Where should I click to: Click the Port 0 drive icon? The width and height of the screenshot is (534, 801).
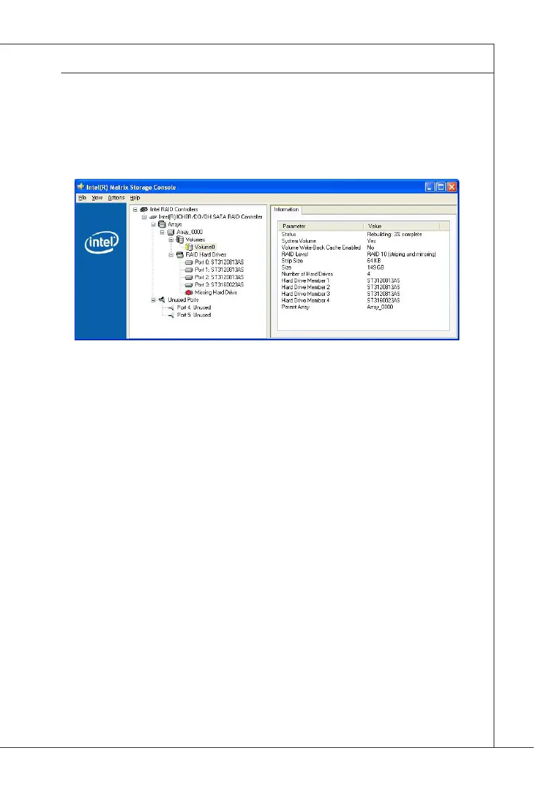click(x=188, y=262)
